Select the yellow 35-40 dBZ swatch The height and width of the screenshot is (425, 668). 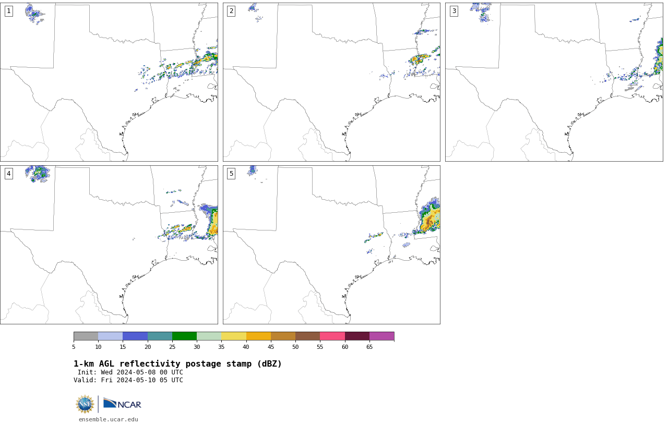click(x=234, y=336)
